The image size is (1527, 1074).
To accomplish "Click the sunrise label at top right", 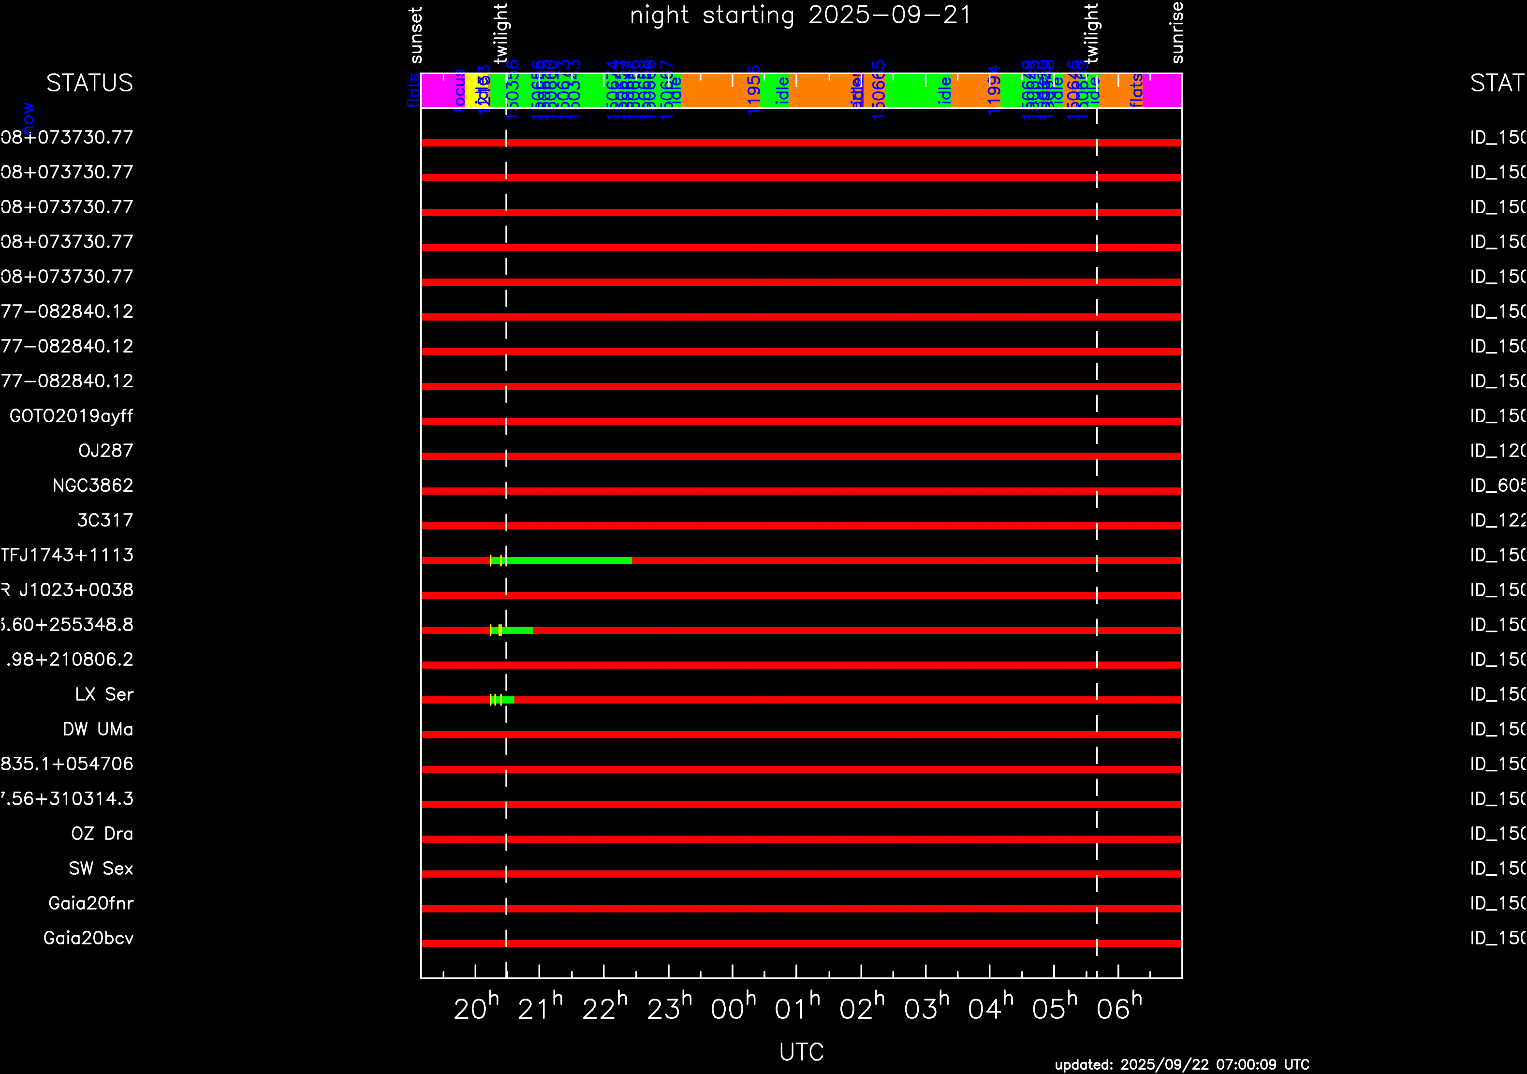I will click(x=1177, y=33).
